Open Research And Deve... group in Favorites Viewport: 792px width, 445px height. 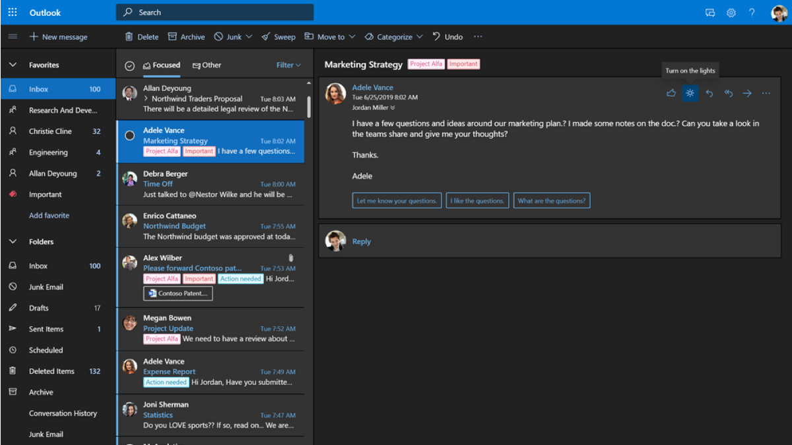point(57,110)
